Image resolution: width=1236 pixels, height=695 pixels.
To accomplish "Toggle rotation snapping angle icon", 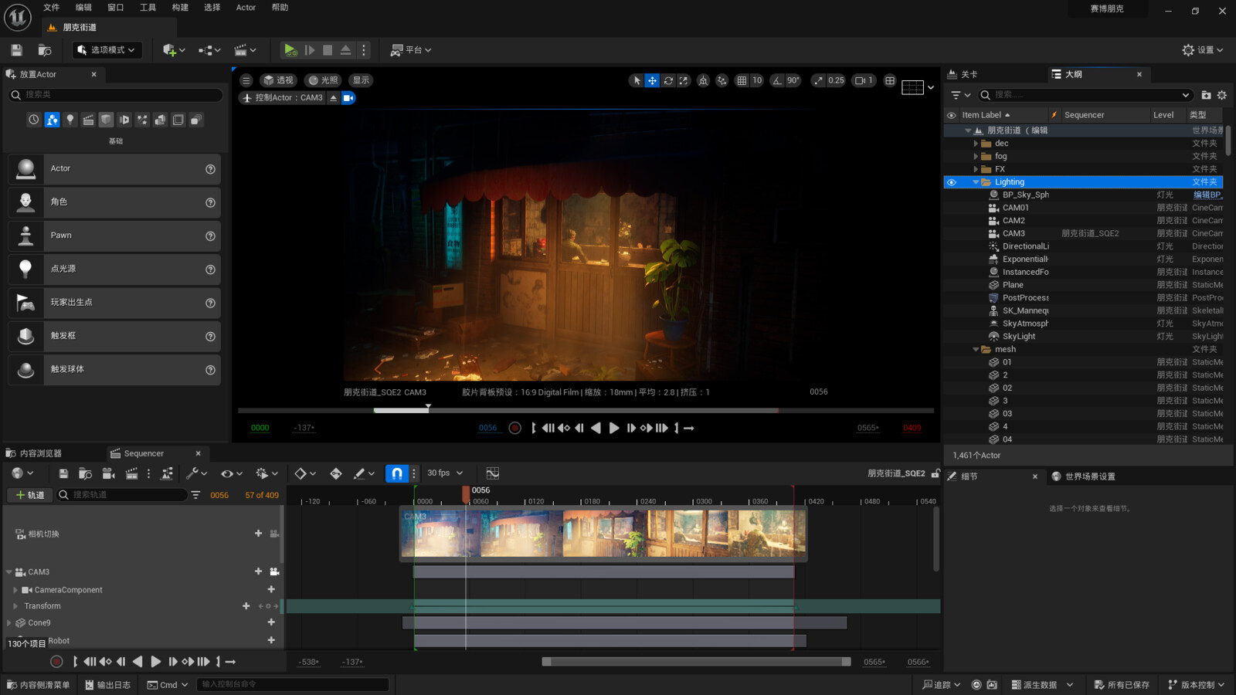I will click(777, 80).
